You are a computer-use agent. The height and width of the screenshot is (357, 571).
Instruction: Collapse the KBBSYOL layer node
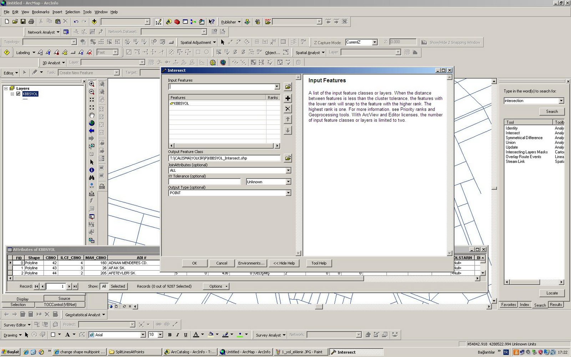tap(12, 94)
